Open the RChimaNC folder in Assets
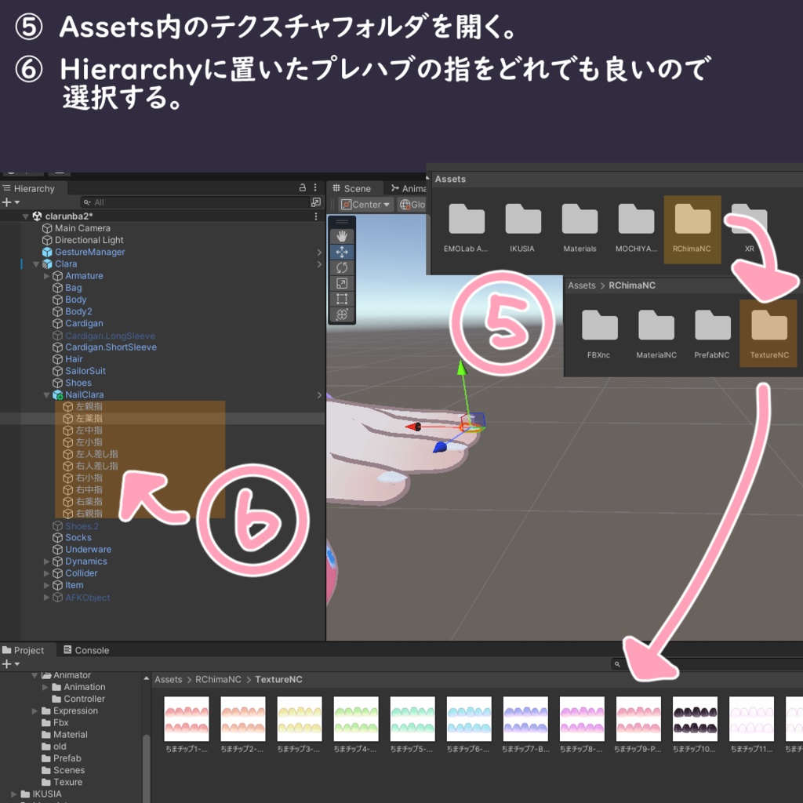 coord(692,229)
